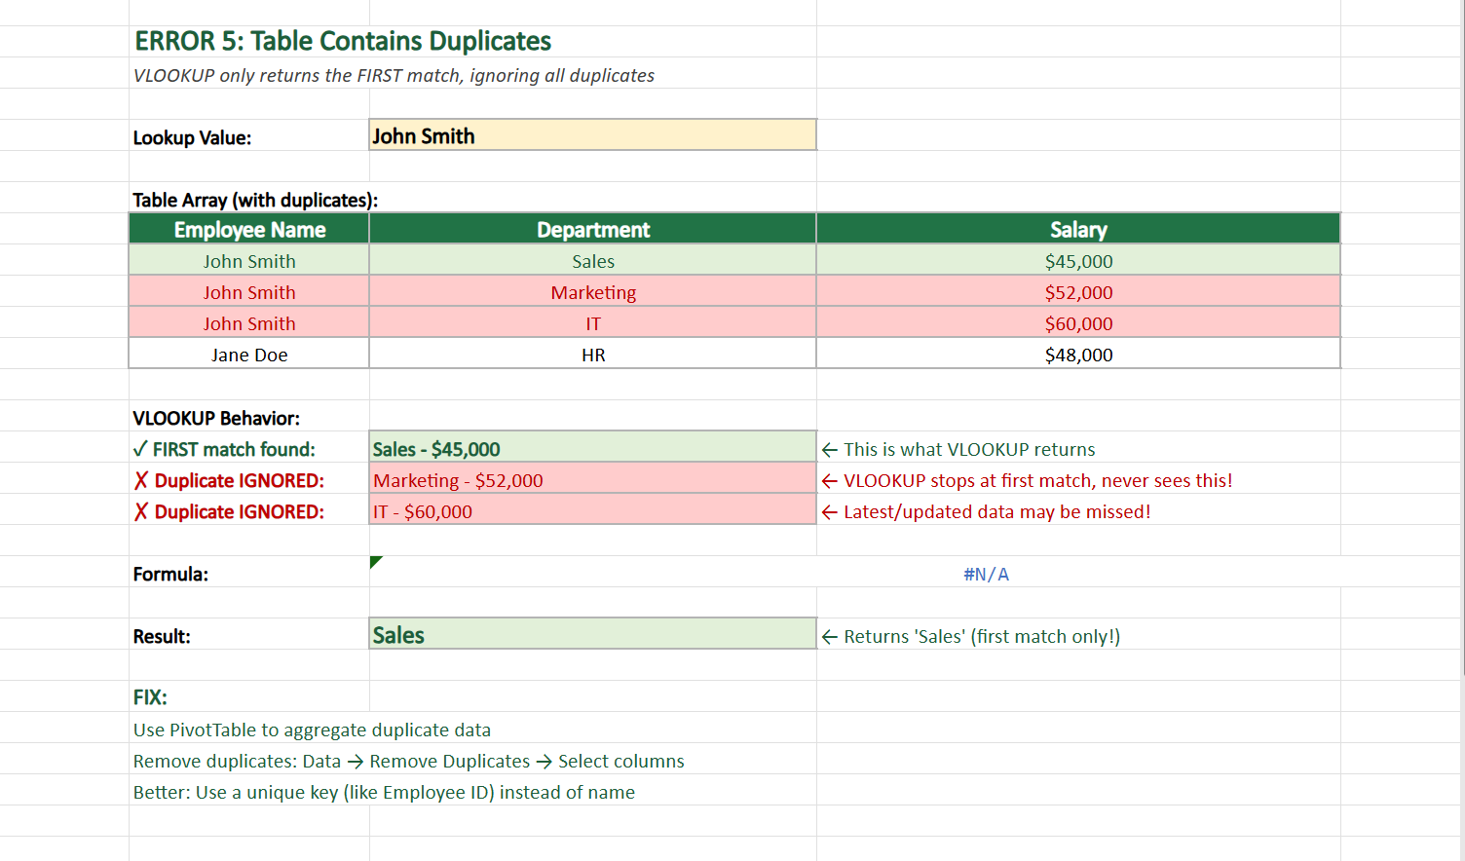Click the Department column header

click(x=592, y=229)
